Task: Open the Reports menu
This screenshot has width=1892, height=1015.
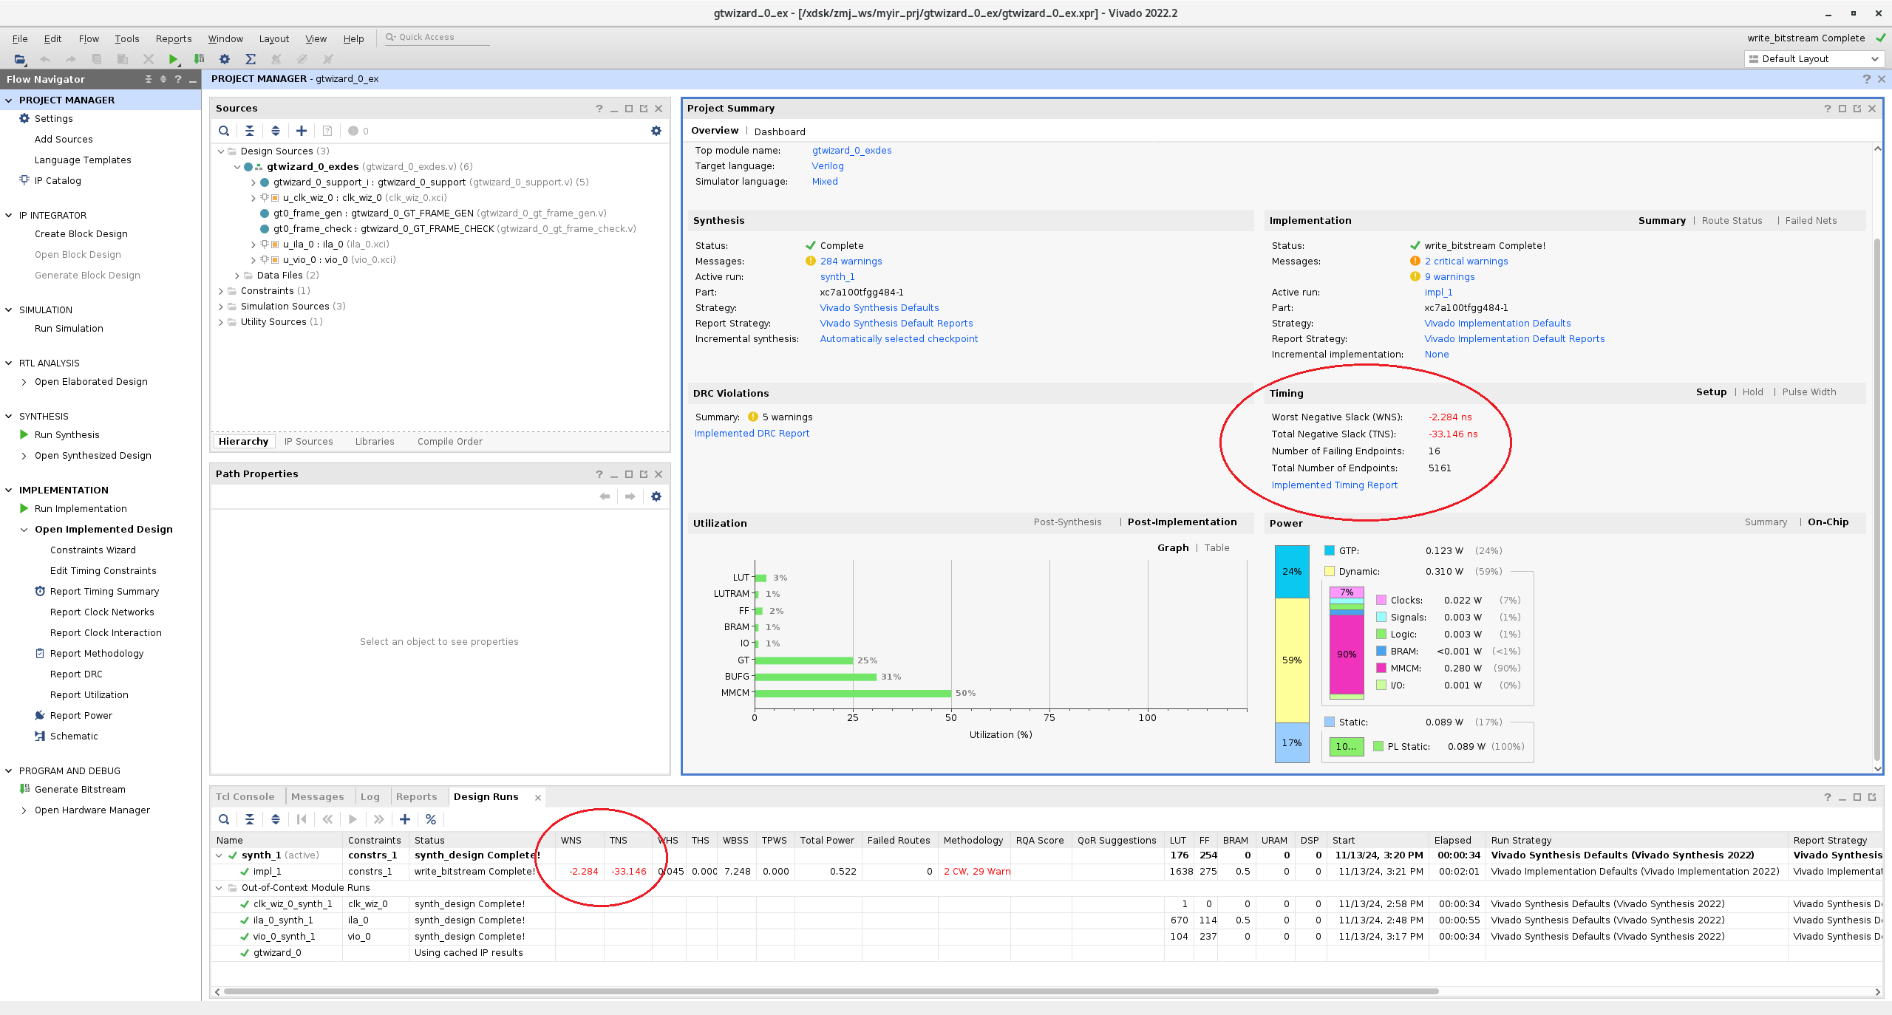Action: tap(174, 38)
